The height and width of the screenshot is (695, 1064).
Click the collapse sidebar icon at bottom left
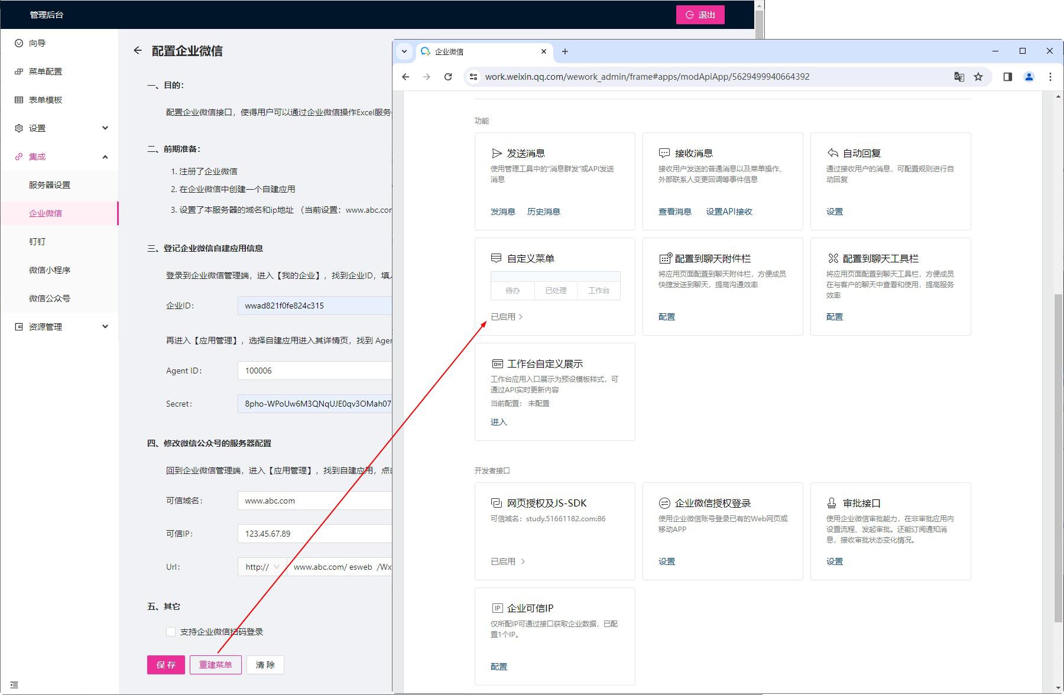pyautogui.click(x=14, y=685)
